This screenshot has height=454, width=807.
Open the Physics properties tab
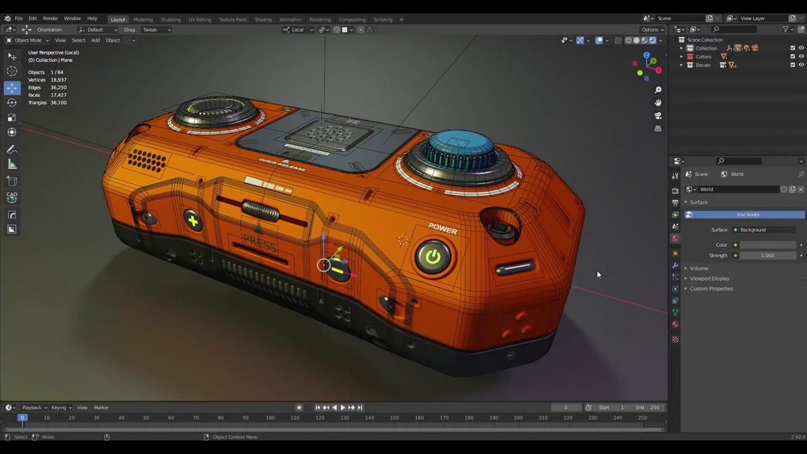pyautogui.click(x=675, y=289)
